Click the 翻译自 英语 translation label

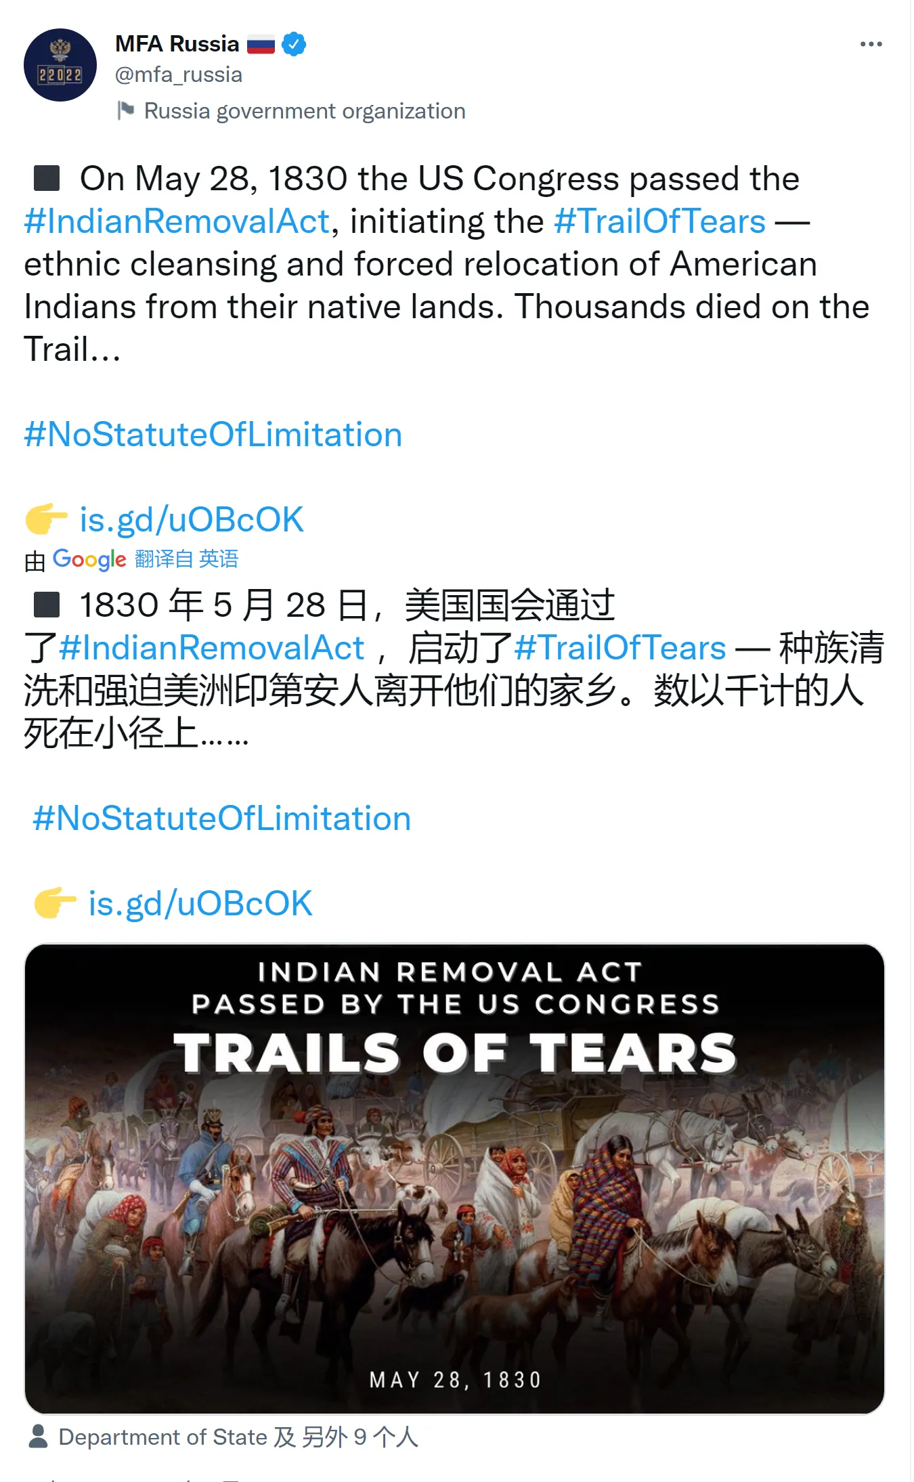pyautogui.click(x=187, y=559)
